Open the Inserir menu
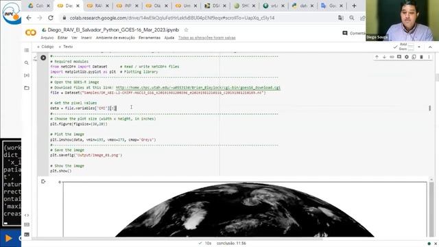This screenshot has width=439, height=247. [86, 38]
